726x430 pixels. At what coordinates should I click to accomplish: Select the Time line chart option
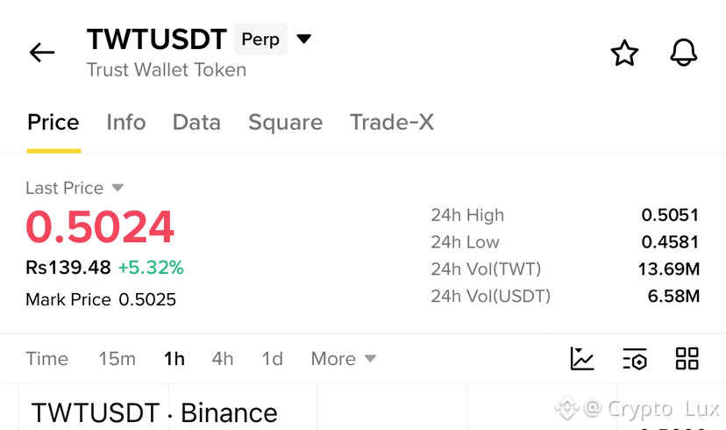[x=46, y=359]
